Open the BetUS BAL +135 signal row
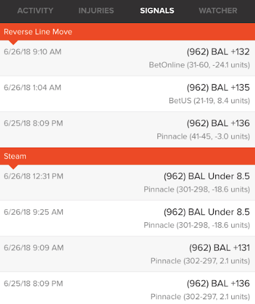255x304 pixels. click(x=127, y=94)
